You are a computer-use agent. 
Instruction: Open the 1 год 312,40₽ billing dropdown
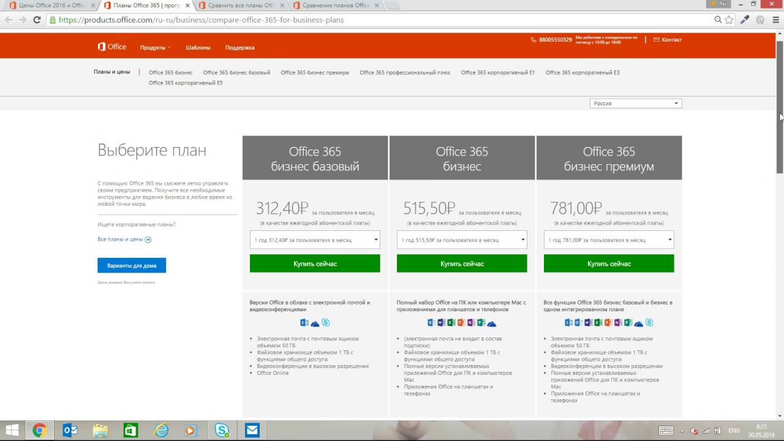click(315, 240)
